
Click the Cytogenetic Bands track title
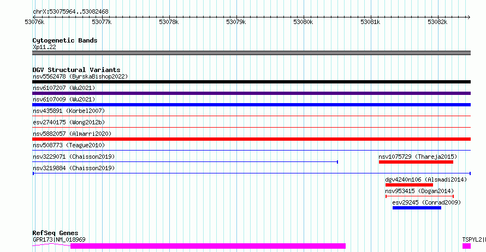tap(65, 40)
